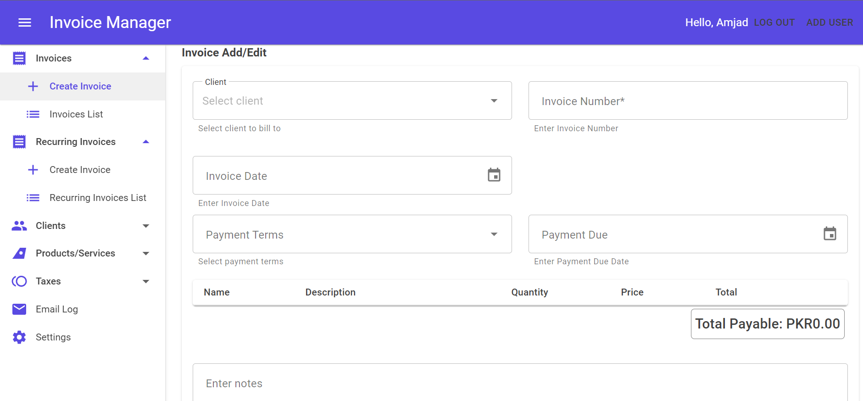Click the Price column header
Screen dimensions: 863x401
click(x=632, y=292)
